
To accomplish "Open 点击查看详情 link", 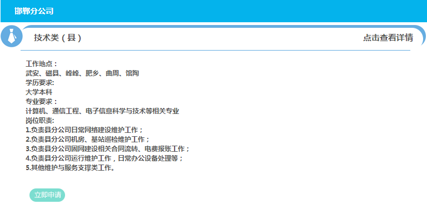I will tap(388, 38).
